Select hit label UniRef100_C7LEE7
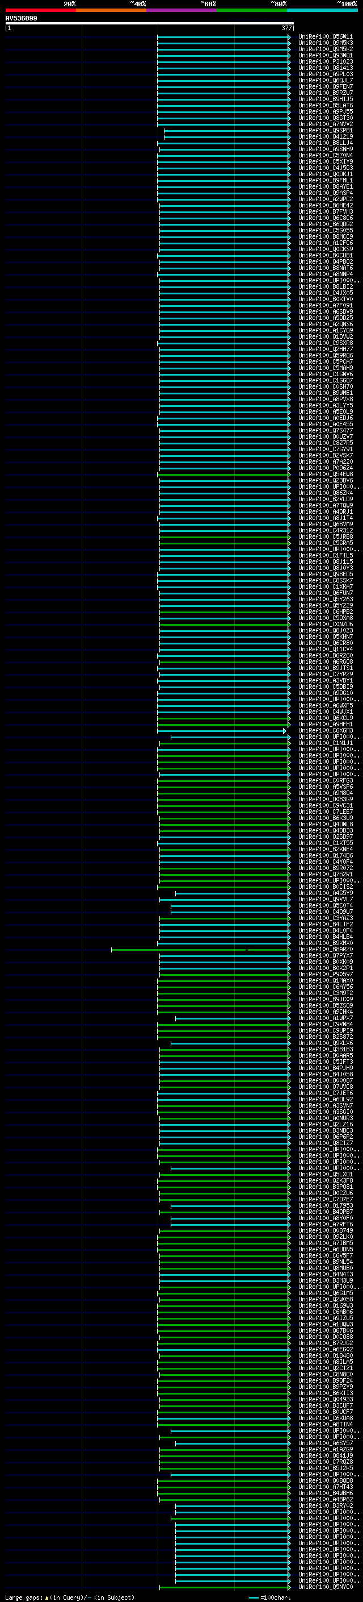 (x=326, y=812)
